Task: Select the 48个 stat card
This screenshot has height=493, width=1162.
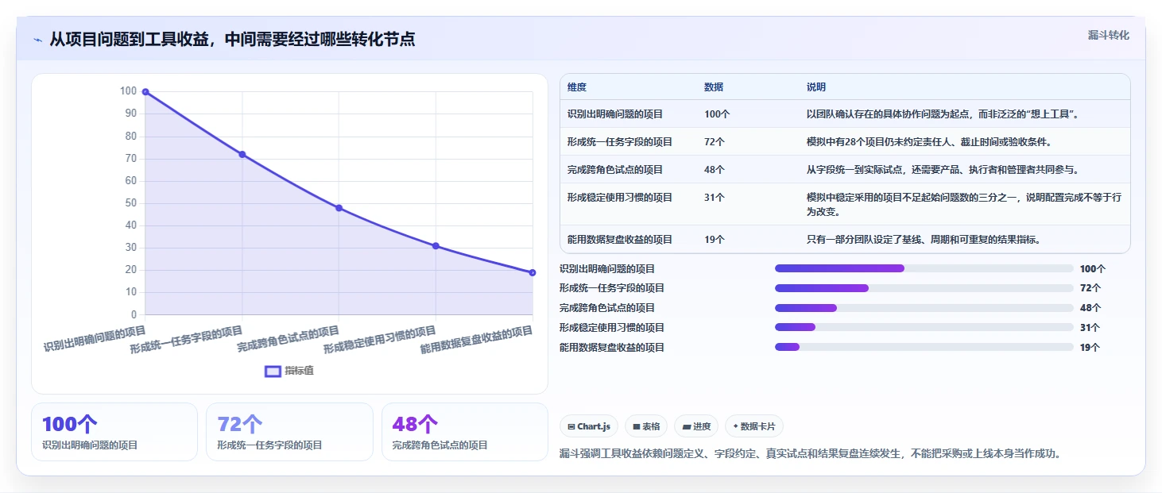Action: [465, 432]
